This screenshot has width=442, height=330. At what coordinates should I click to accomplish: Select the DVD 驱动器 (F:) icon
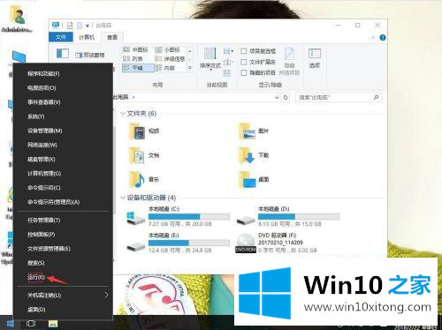(x=246, y=243)
